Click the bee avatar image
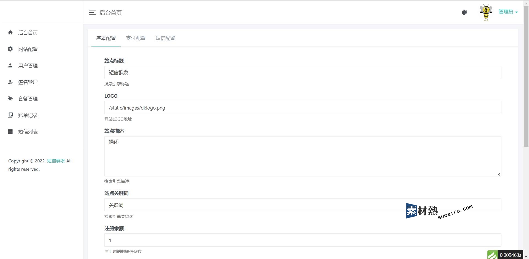The image size is (529, 259). [486, 12]
